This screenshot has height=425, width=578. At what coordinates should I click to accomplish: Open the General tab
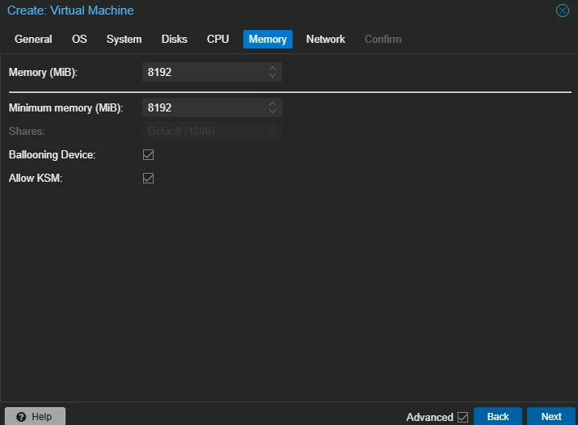pyautogui.click(x=33, y=39)
